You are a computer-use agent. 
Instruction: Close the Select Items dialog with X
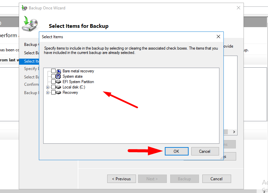point(218,37)
